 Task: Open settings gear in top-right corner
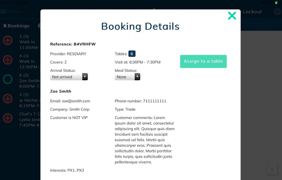click(x=277, y=12)
